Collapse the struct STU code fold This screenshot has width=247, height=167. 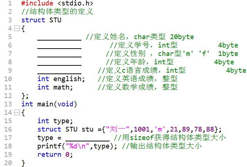(17, 29)
